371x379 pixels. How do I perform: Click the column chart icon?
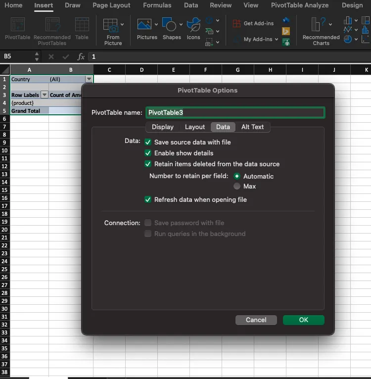[x=348, y=20]
